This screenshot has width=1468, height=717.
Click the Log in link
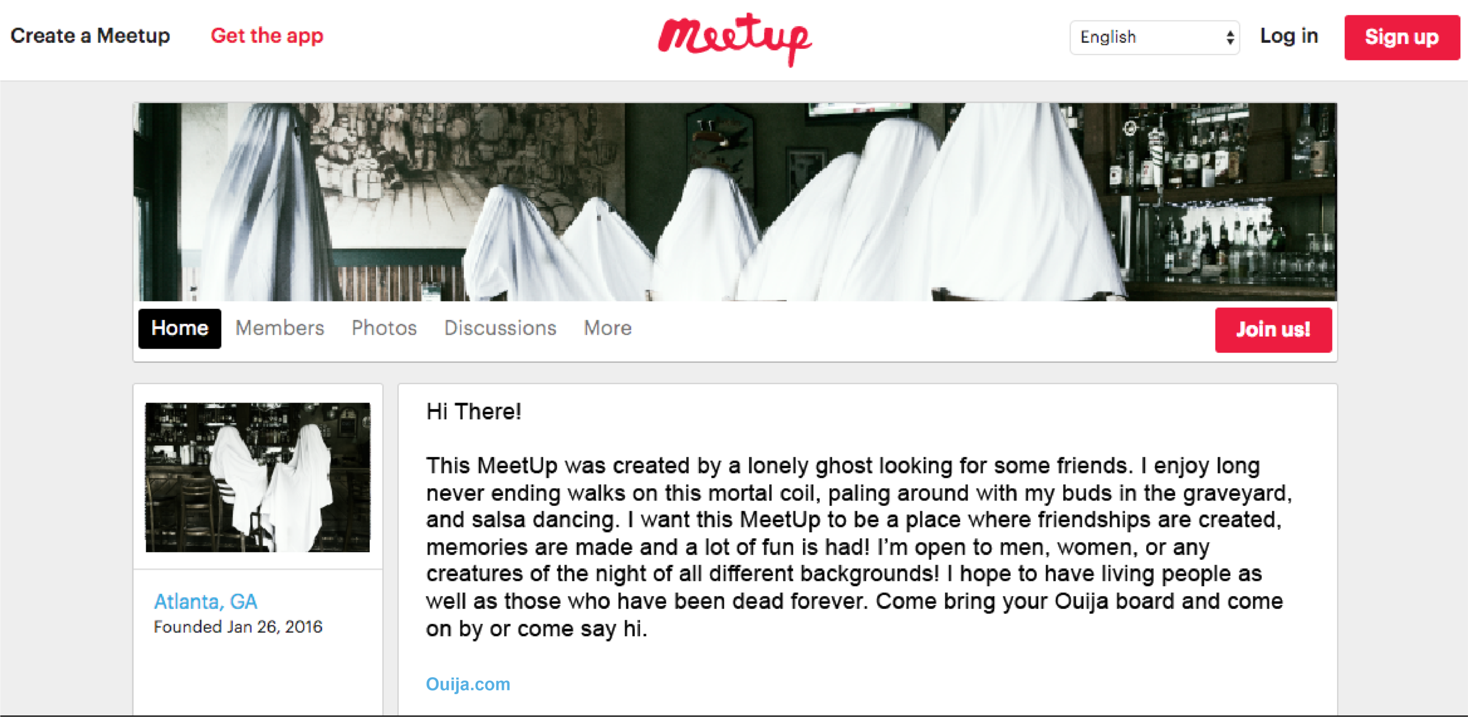(x=1289, y=36)
